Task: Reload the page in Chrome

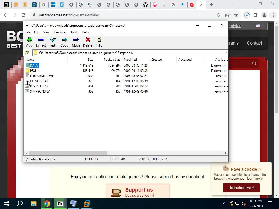Action: (23, 15)
